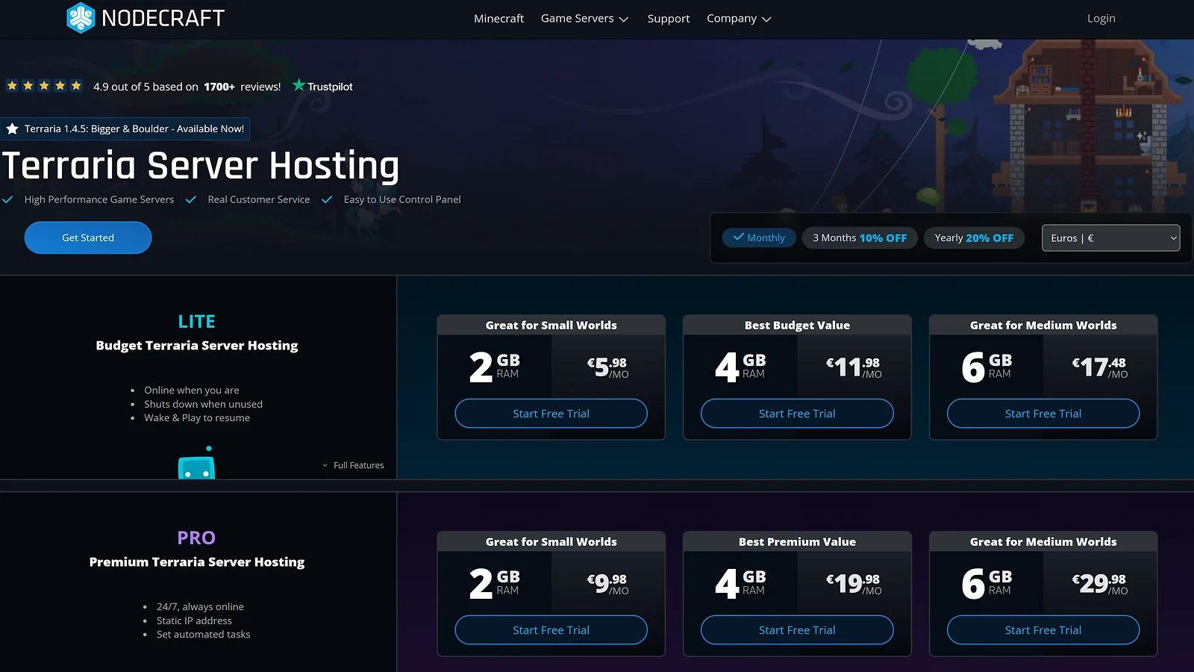Click the checkmark beside High Performance Game Servers
The image size is (1194, 672).
7,199
